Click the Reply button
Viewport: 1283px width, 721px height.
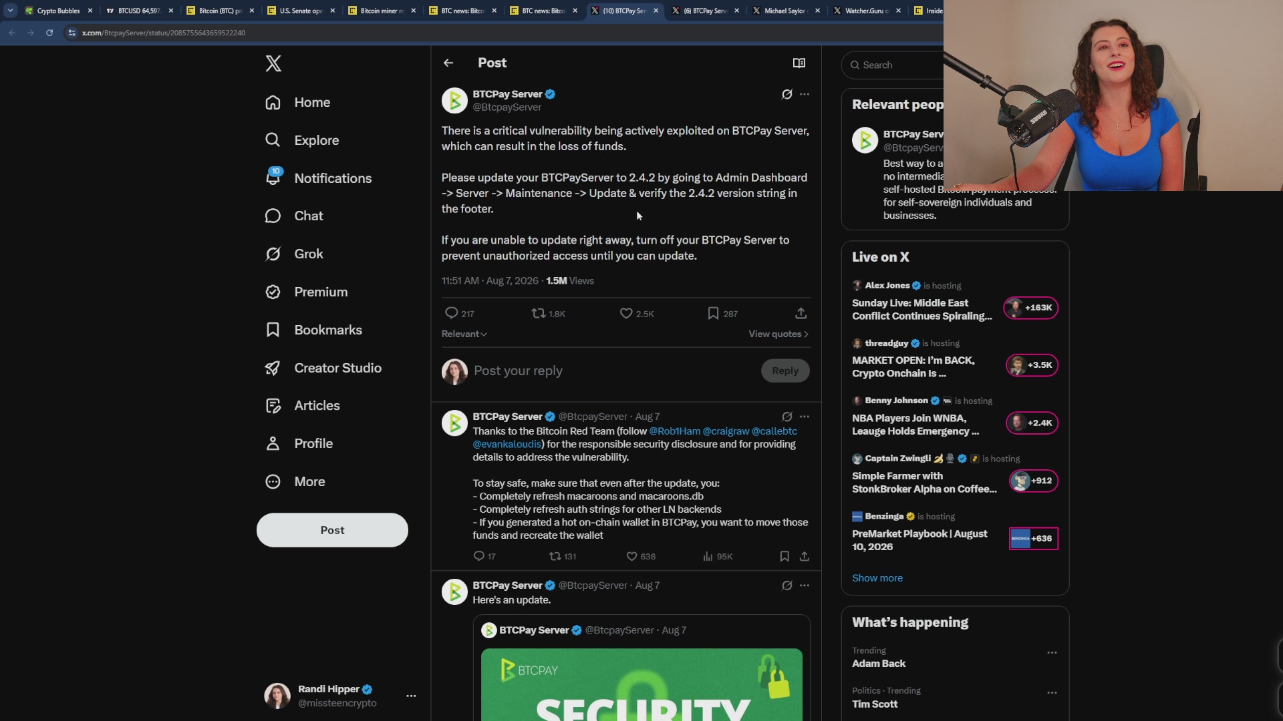(x=785, y=371)
